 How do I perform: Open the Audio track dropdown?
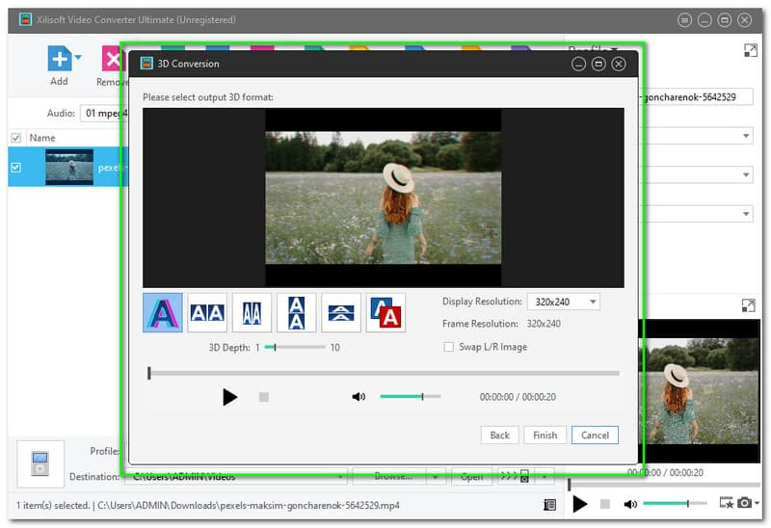tap(104, 113)
